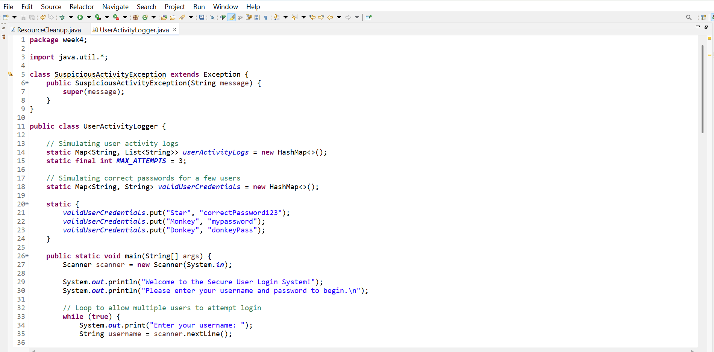Click the Open Type icon
The width and height of the screenshot is (714, 352).
(164, 17)
